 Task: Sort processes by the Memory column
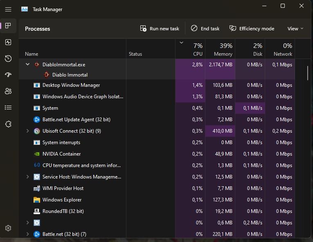[220, 50]
